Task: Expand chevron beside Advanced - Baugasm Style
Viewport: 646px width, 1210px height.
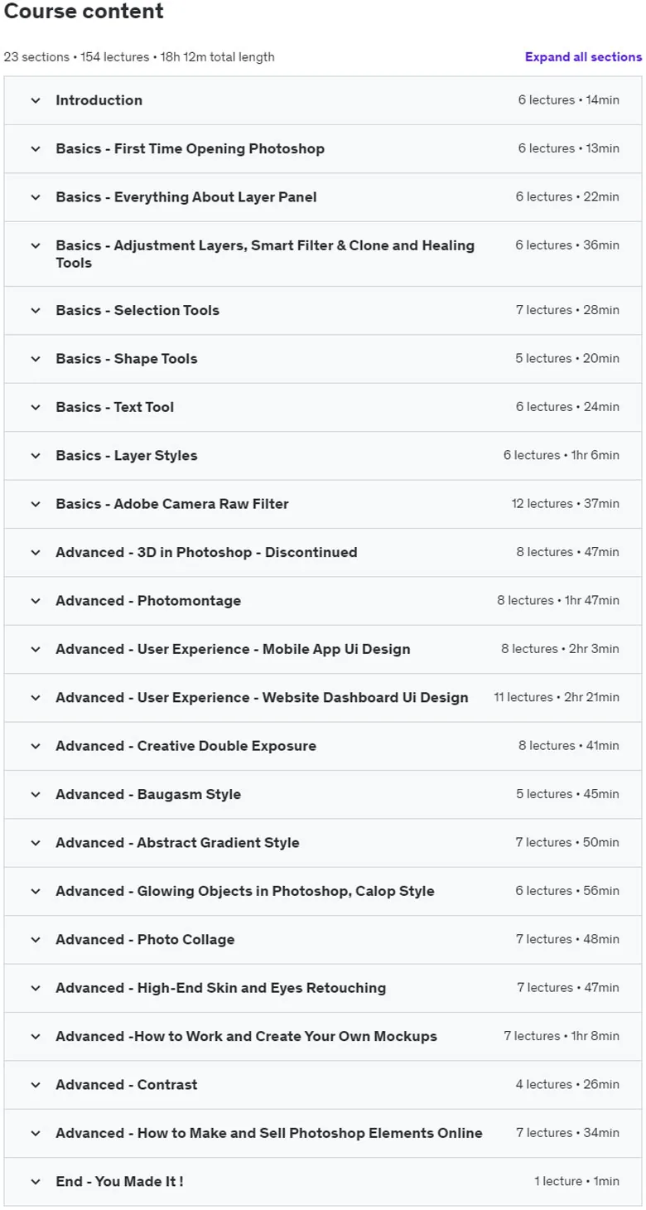Action: coord(35,795)
